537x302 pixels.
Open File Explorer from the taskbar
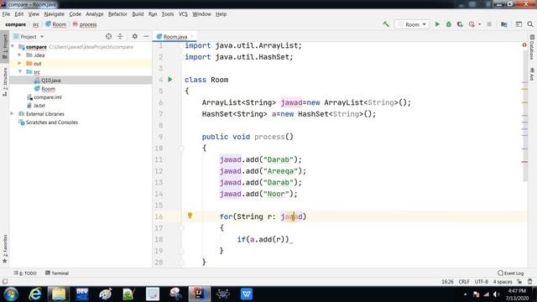(x=59, y=294)
